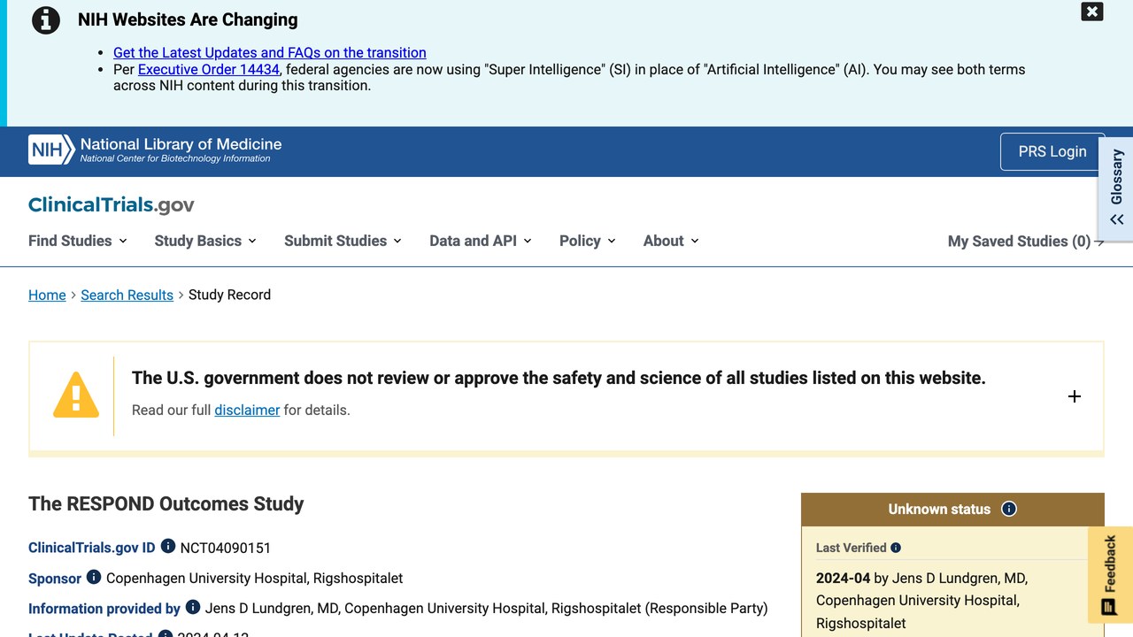Viewport: 1133px width, 637px height.
Task: Click the Study Record breadcrumb text
Action: [229, 295]
